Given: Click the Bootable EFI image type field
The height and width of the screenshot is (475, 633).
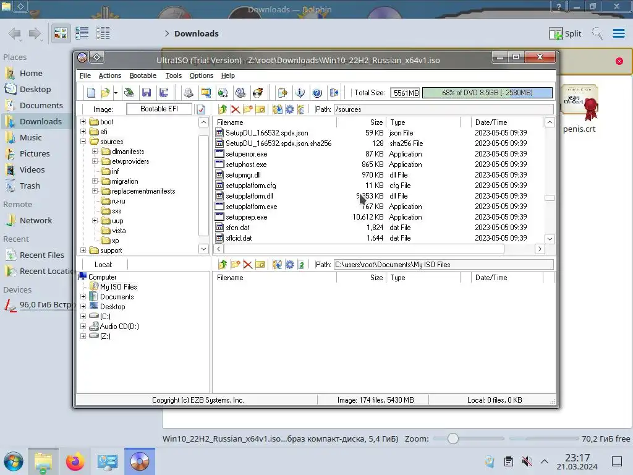Looking at the screenshot, I should pyautogui.click(x=159, y=109).
